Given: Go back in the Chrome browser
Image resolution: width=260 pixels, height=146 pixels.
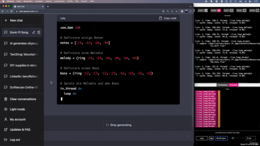Looking at the screenshot, I should tap(3, 11).
